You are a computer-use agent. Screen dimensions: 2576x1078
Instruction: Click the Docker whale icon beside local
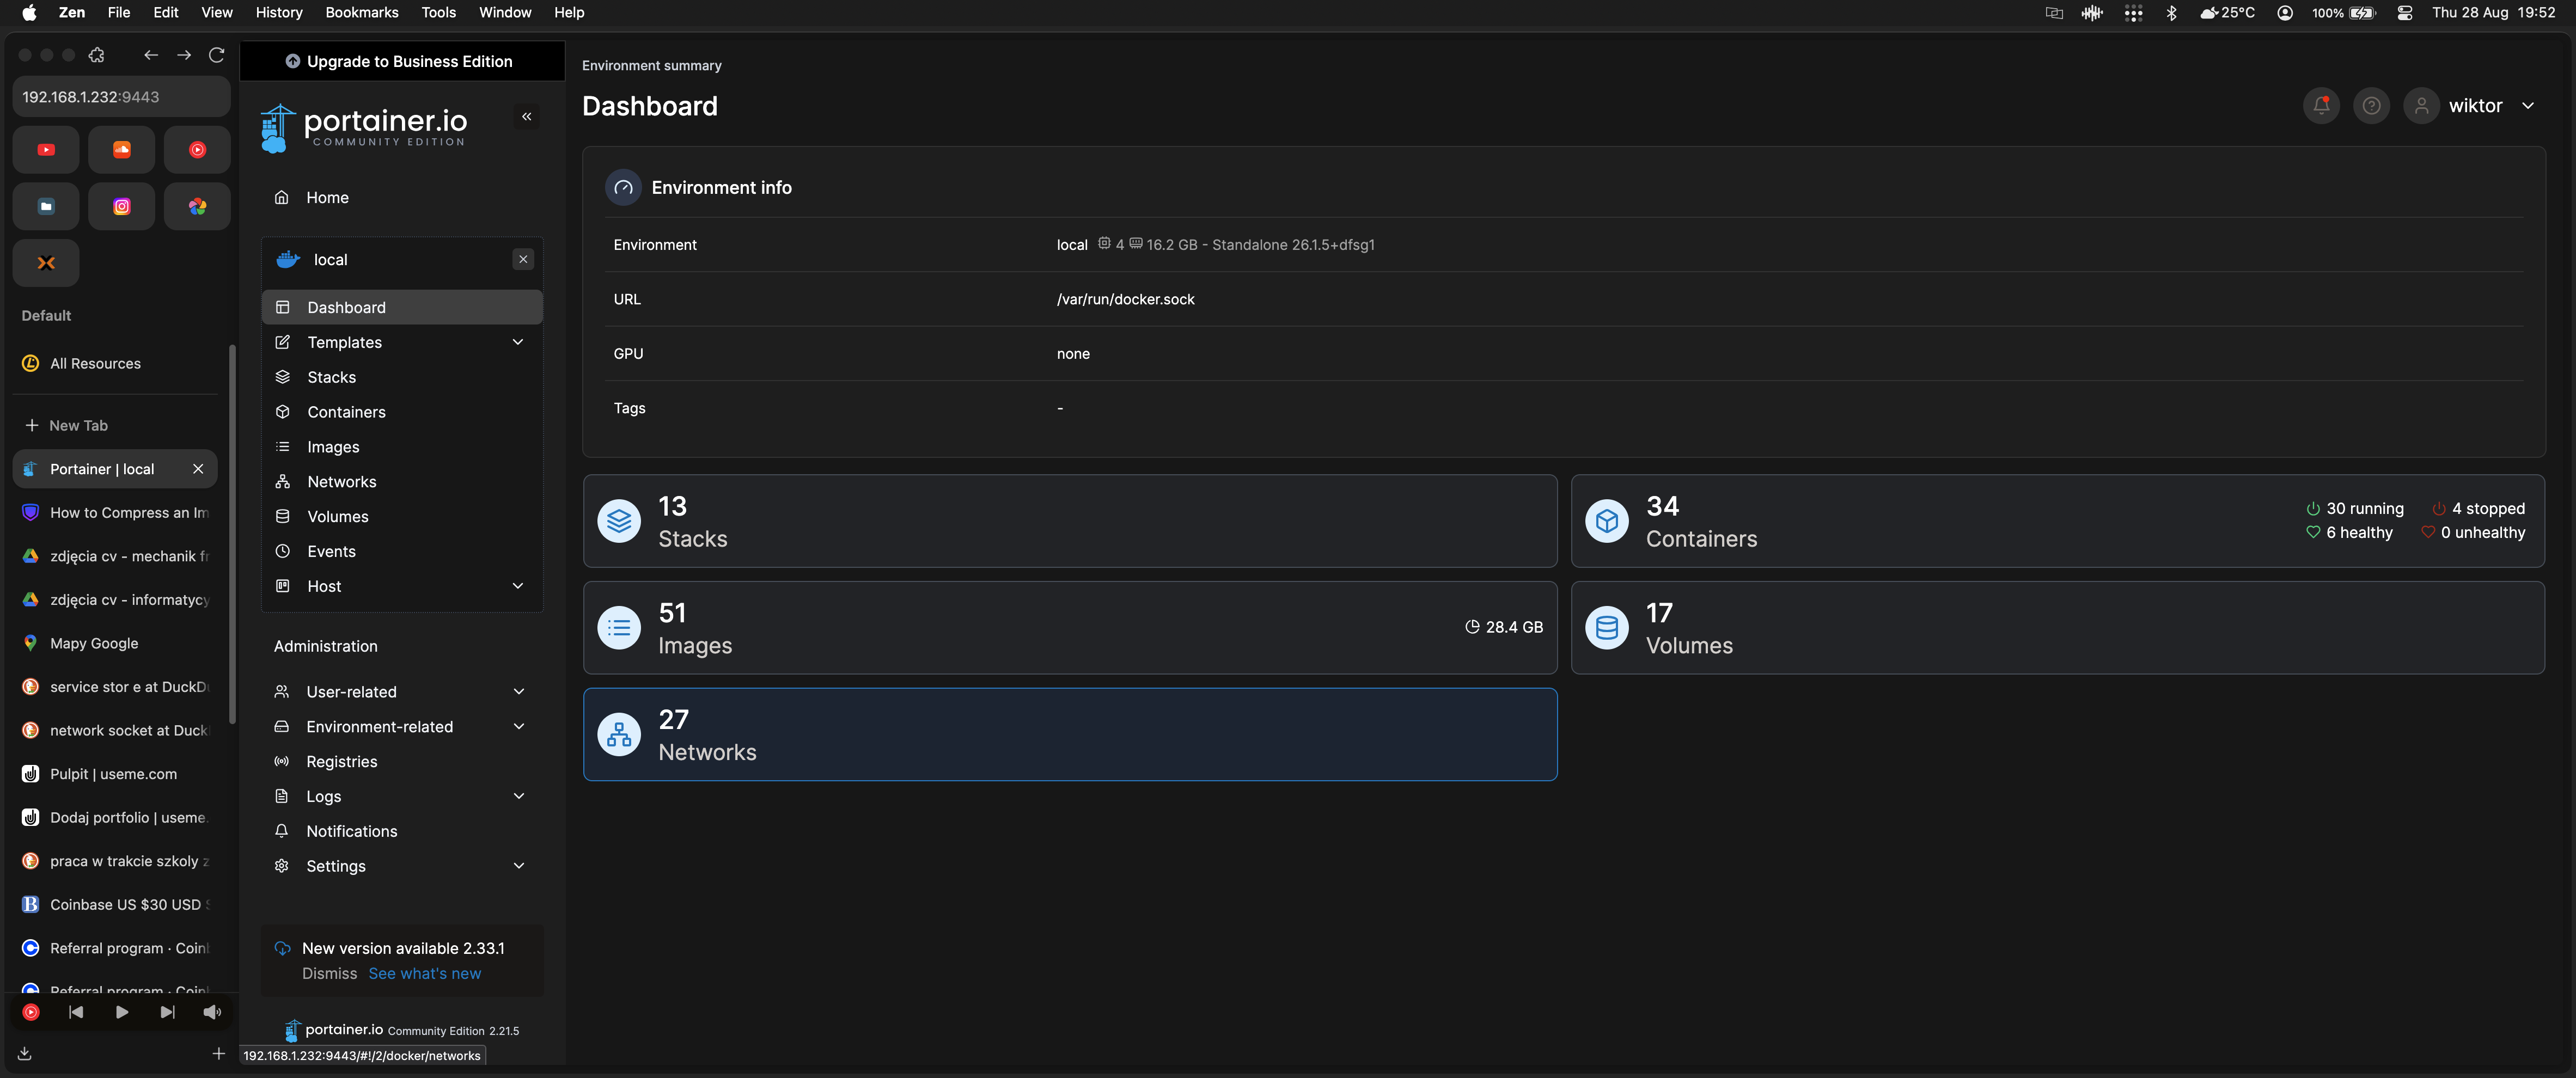[x=288, y=260]
